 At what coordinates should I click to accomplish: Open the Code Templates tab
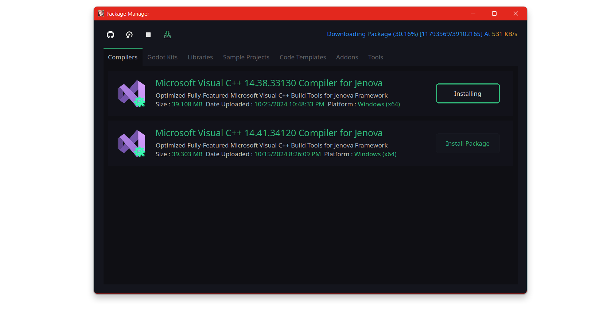(x=303, y=57)
